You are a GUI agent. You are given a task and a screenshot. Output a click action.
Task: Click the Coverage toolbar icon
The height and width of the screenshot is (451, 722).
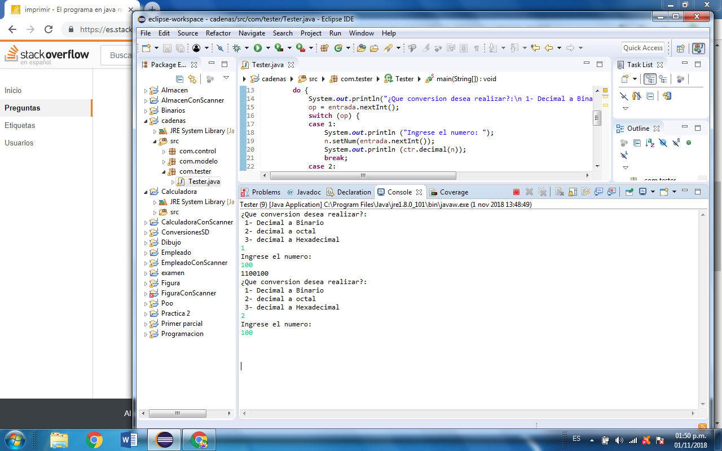[x=279, y=48]
